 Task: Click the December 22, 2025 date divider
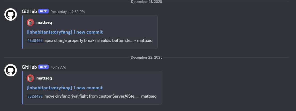pos(147,57)
